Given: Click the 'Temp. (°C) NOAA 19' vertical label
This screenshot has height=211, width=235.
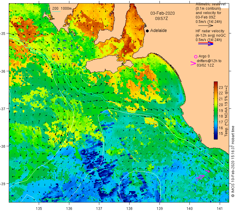Looking at the screenshot, I should click(226, 119).
